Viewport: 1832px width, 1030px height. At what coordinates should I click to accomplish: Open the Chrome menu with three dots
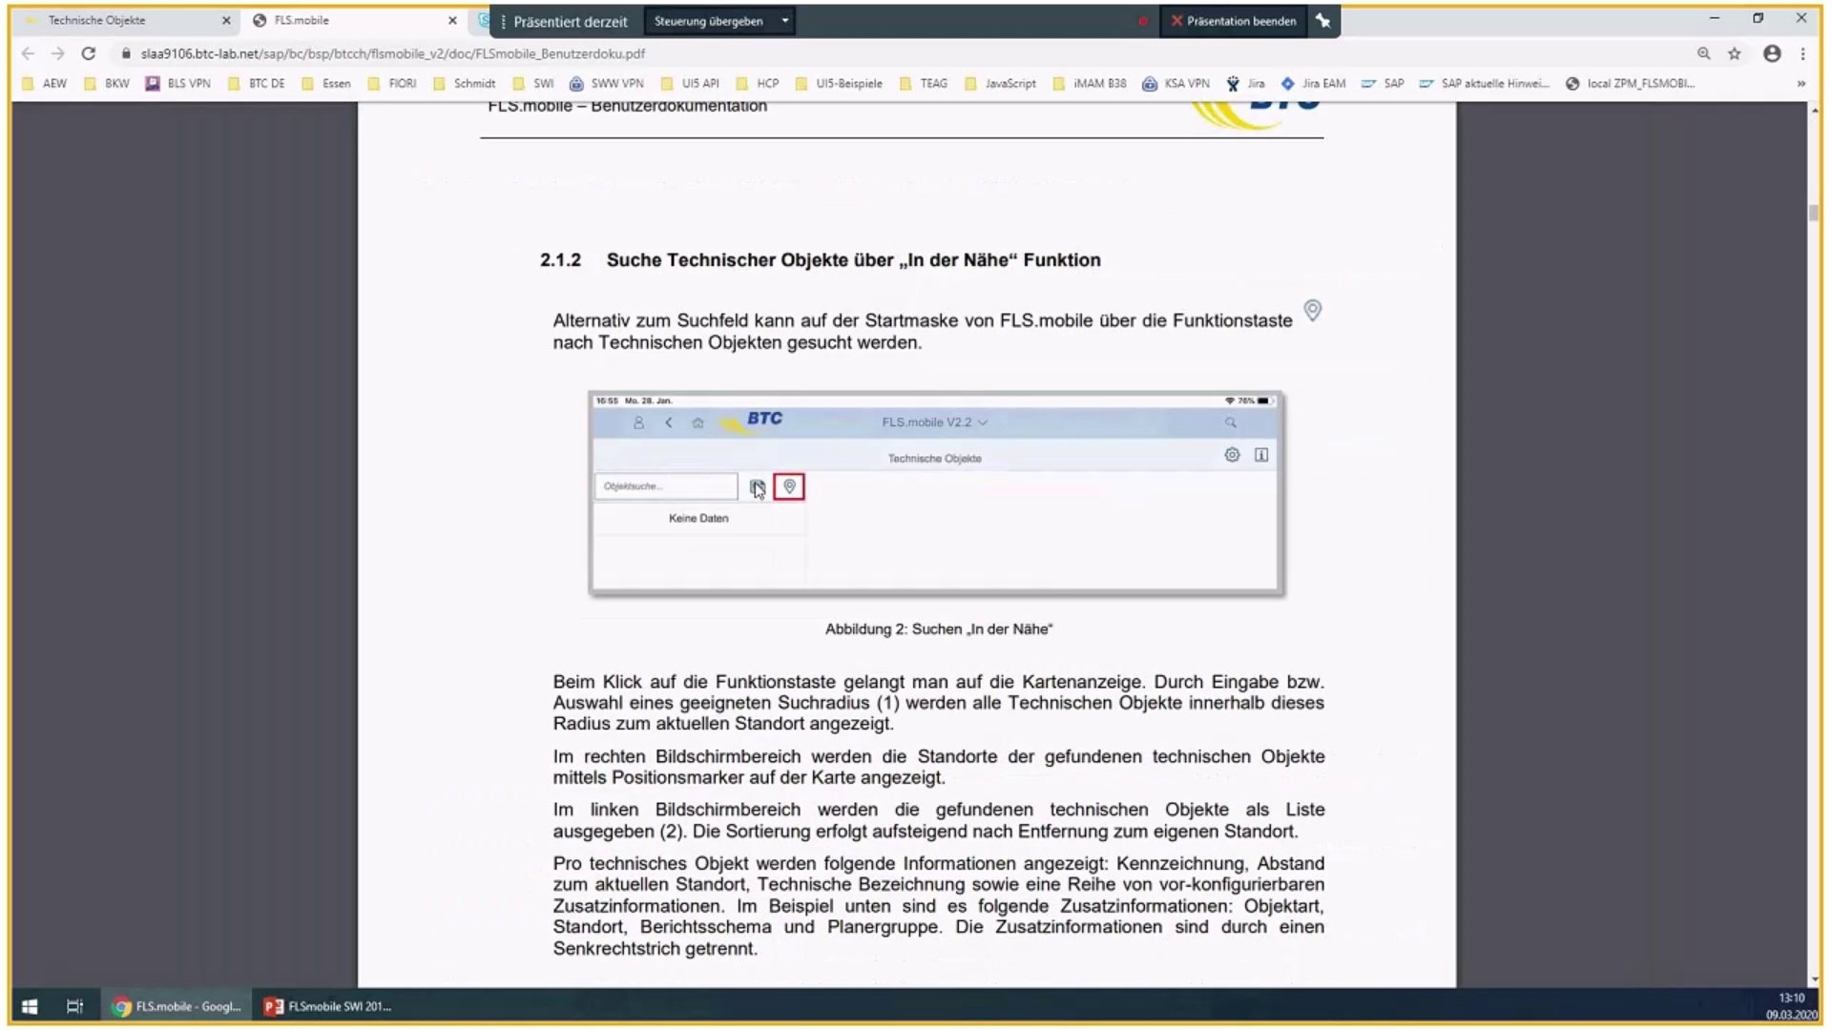pyautogui.click(x=1804, y=54)
